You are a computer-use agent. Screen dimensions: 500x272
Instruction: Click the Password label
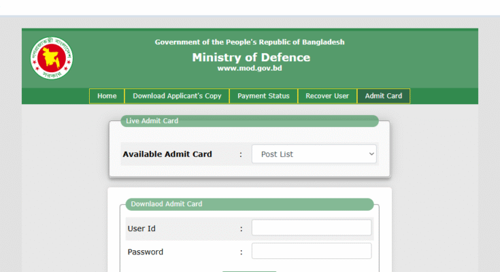[146, 252]
